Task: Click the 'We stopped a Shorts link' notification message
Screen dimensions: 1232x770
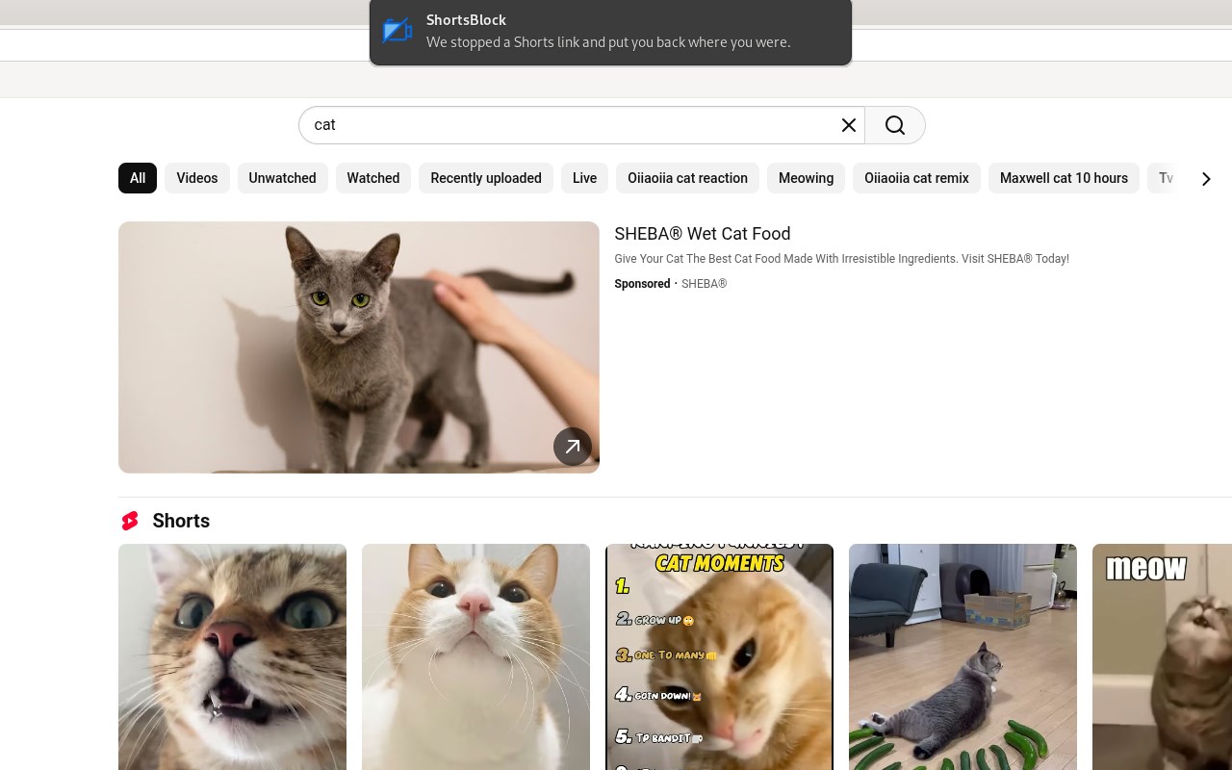Action: point(608,42)
